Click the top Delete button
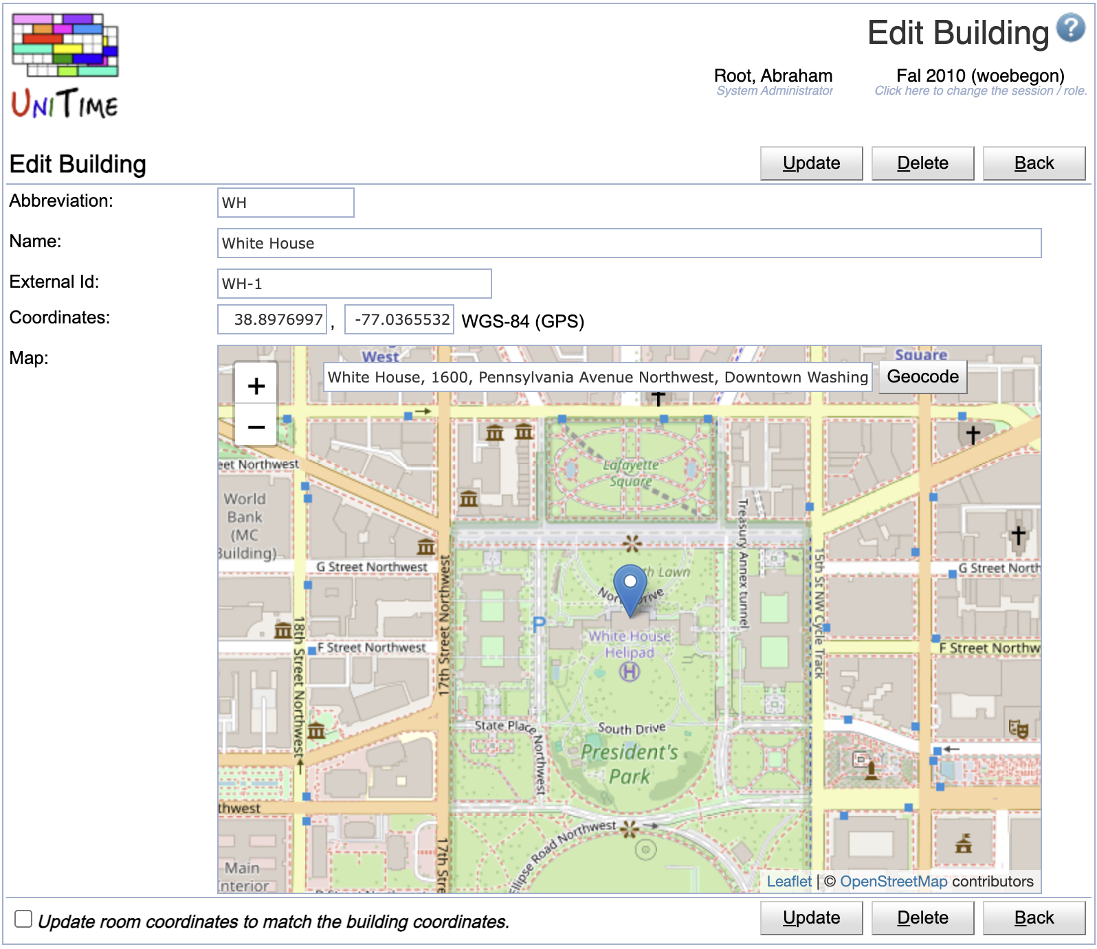The image size is (1097, 949). (x=922, y=163)
